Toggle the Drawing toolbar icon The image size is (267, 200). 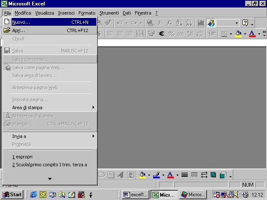coord(211,23)
